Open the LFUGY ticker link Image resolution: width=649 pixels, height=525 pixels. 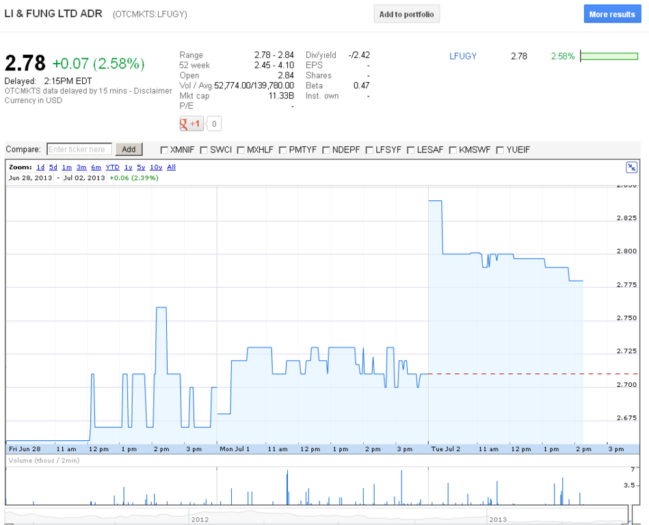coord(463,56)
